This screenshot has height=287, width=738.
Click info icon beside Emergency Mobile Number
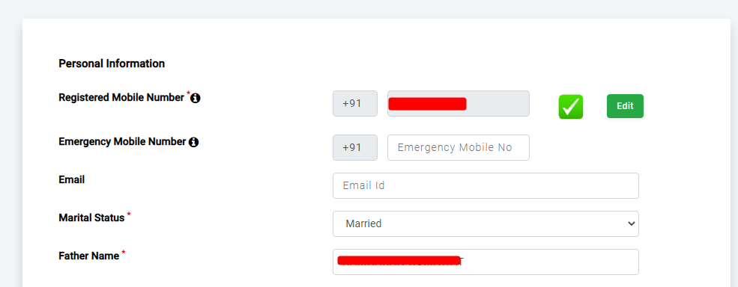point(193,142)
